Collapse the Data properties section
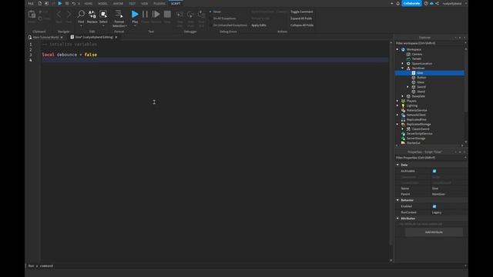Image resolution: width=493 pixels, height=277 pixels. click(x=397, y=165)
